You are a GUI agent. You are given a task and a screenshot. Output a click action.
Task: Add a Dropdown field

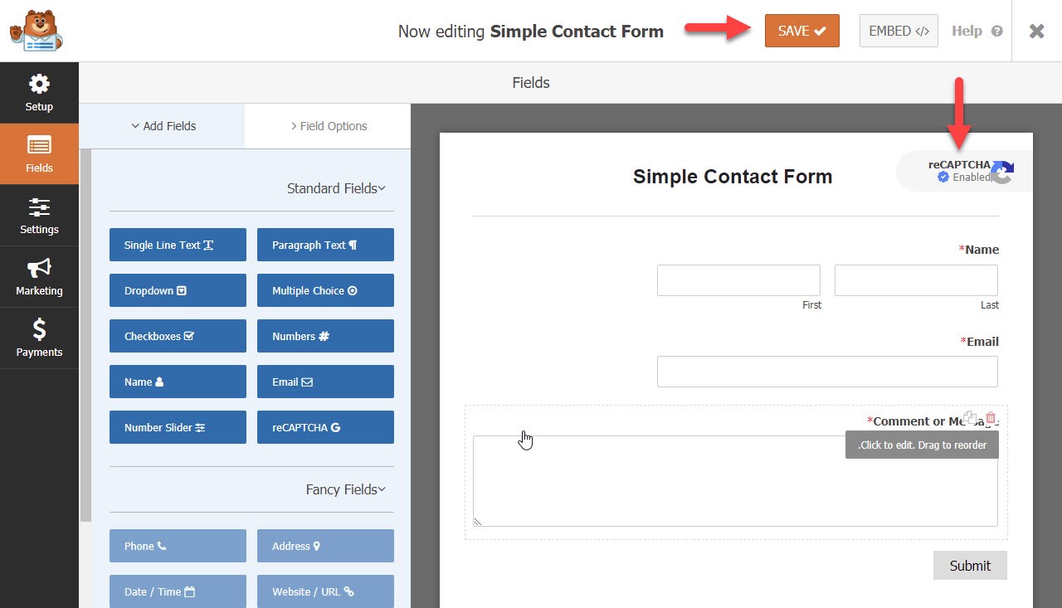point(178,290)
